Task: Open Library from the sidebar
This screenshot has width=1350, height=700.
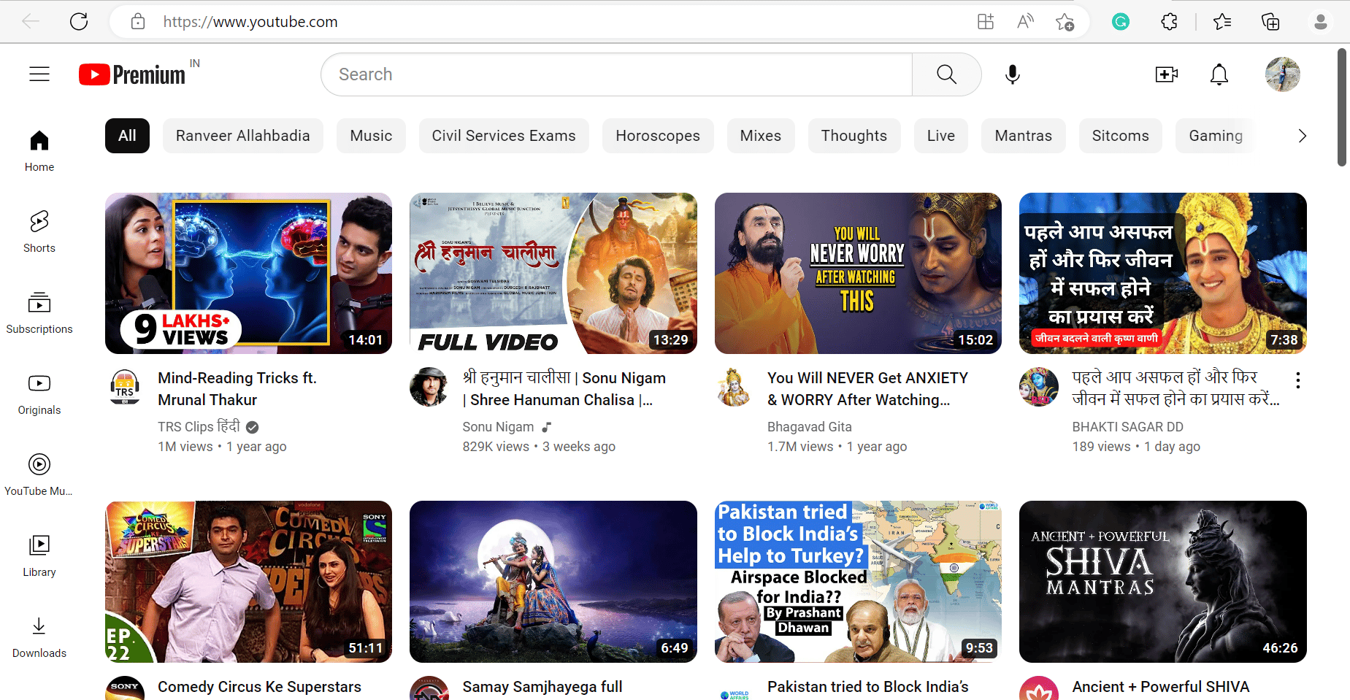Action: pyautogui.click(x=39, y=554)
